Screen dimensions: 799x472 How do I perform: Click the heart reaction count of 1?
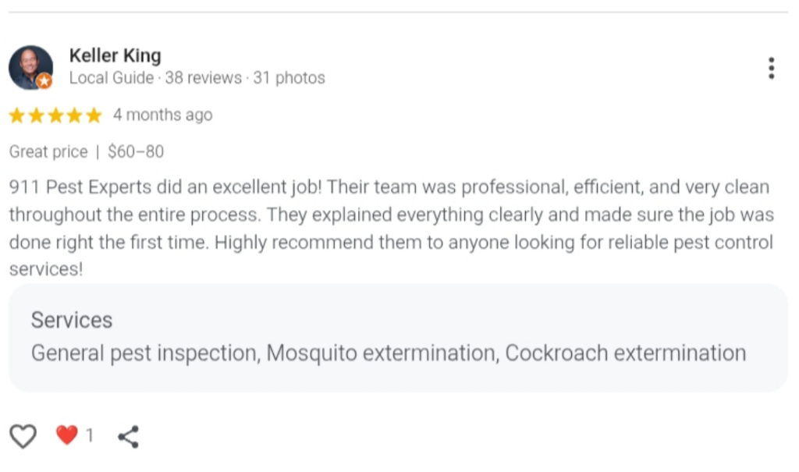pos(89,436)
